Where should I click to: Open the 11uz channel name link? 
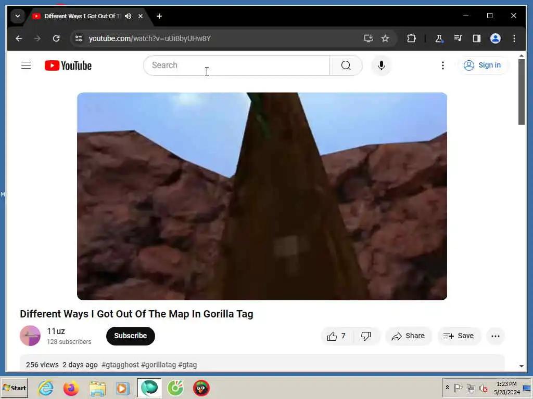[x=56, y=331]
